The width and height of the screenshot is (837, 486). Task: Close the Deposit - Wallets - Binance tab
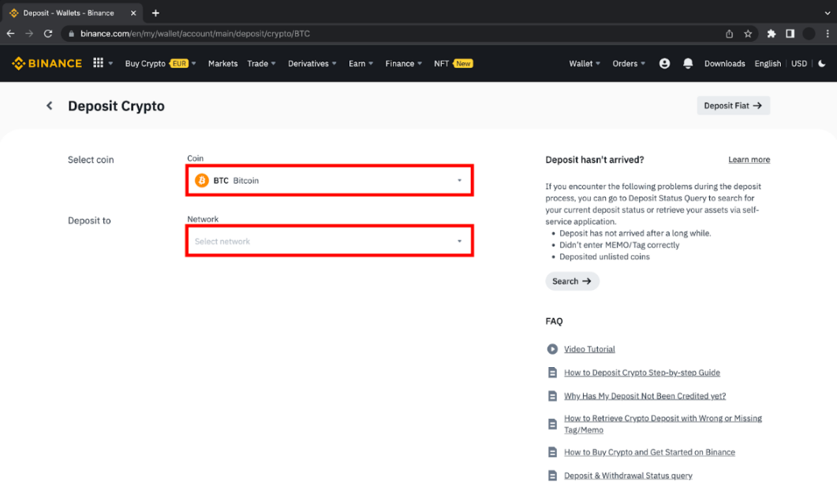pos(133,13)
